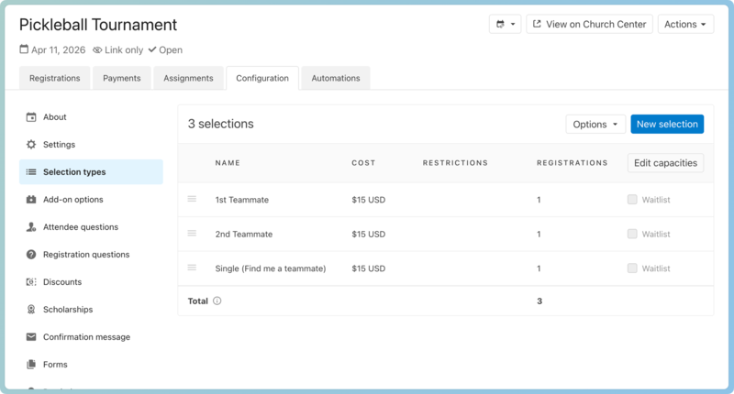Image resolution: width=734 pixels, height=394 pixels.
Task: Toggle Waitlist for Single (Find me a teammate)
Action: click(632, 268)
